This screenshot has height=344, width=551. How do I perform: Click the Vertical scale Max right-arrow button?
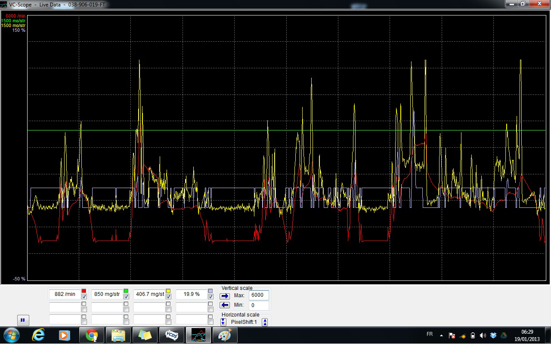225,296
